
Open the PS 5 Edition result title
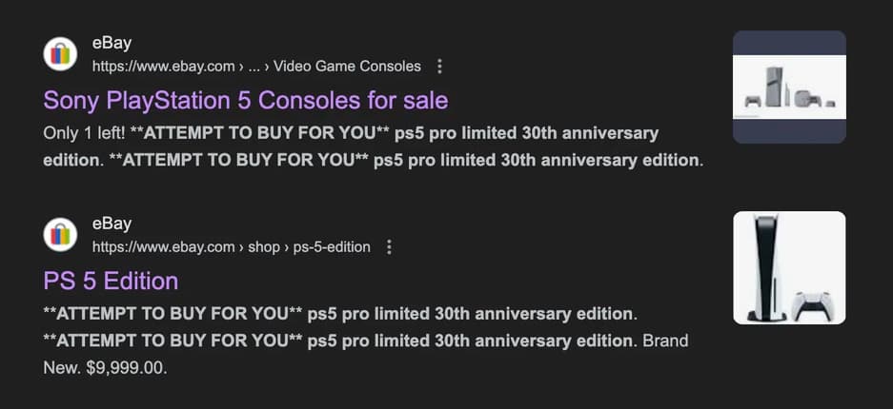(x=111, y=281)
